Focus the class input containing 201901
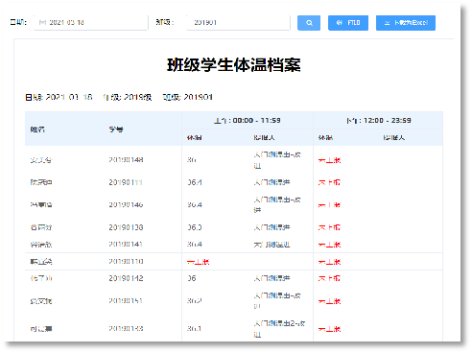Viewport: 472px width, 353px height. pyautogui.click(x=238, y=23)
